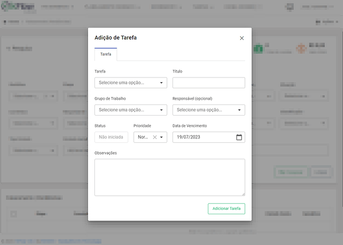Focus the Título text field
The width and height of the screenshot is (343, 245).
point(208,83)
